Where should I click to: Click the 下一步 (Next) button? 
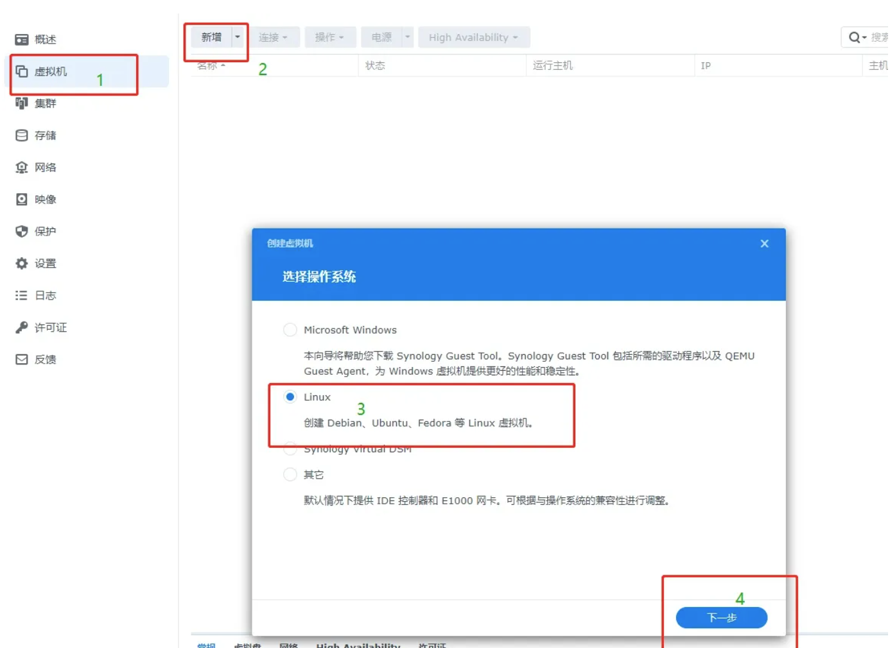pyautogui.click(x=721, y=618)
